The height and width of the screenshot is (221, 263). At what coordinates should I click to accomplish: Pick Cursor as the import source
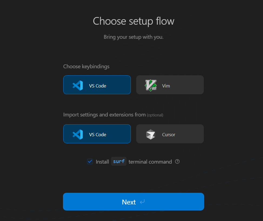[x=170, y=134]
